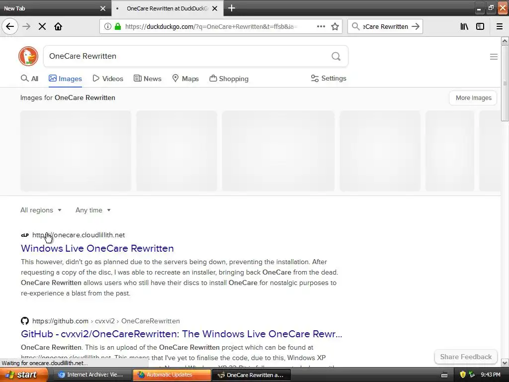Select the Videos search category
Viewport: 509px width, 382px height.
point(108,79)
